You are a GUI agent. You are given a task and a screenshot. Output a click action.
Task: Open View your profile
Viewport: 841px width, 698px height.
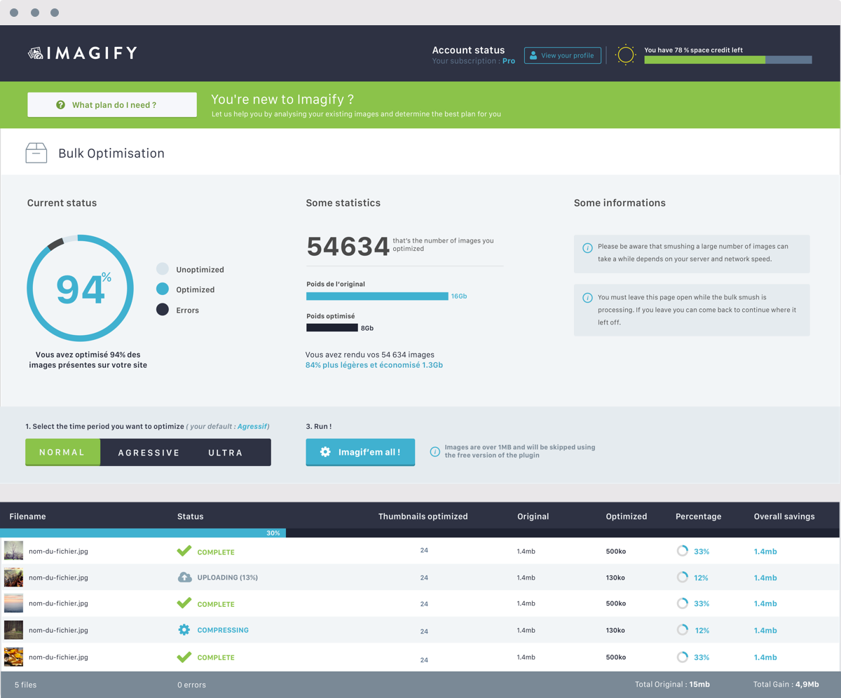tap(562, 55)
